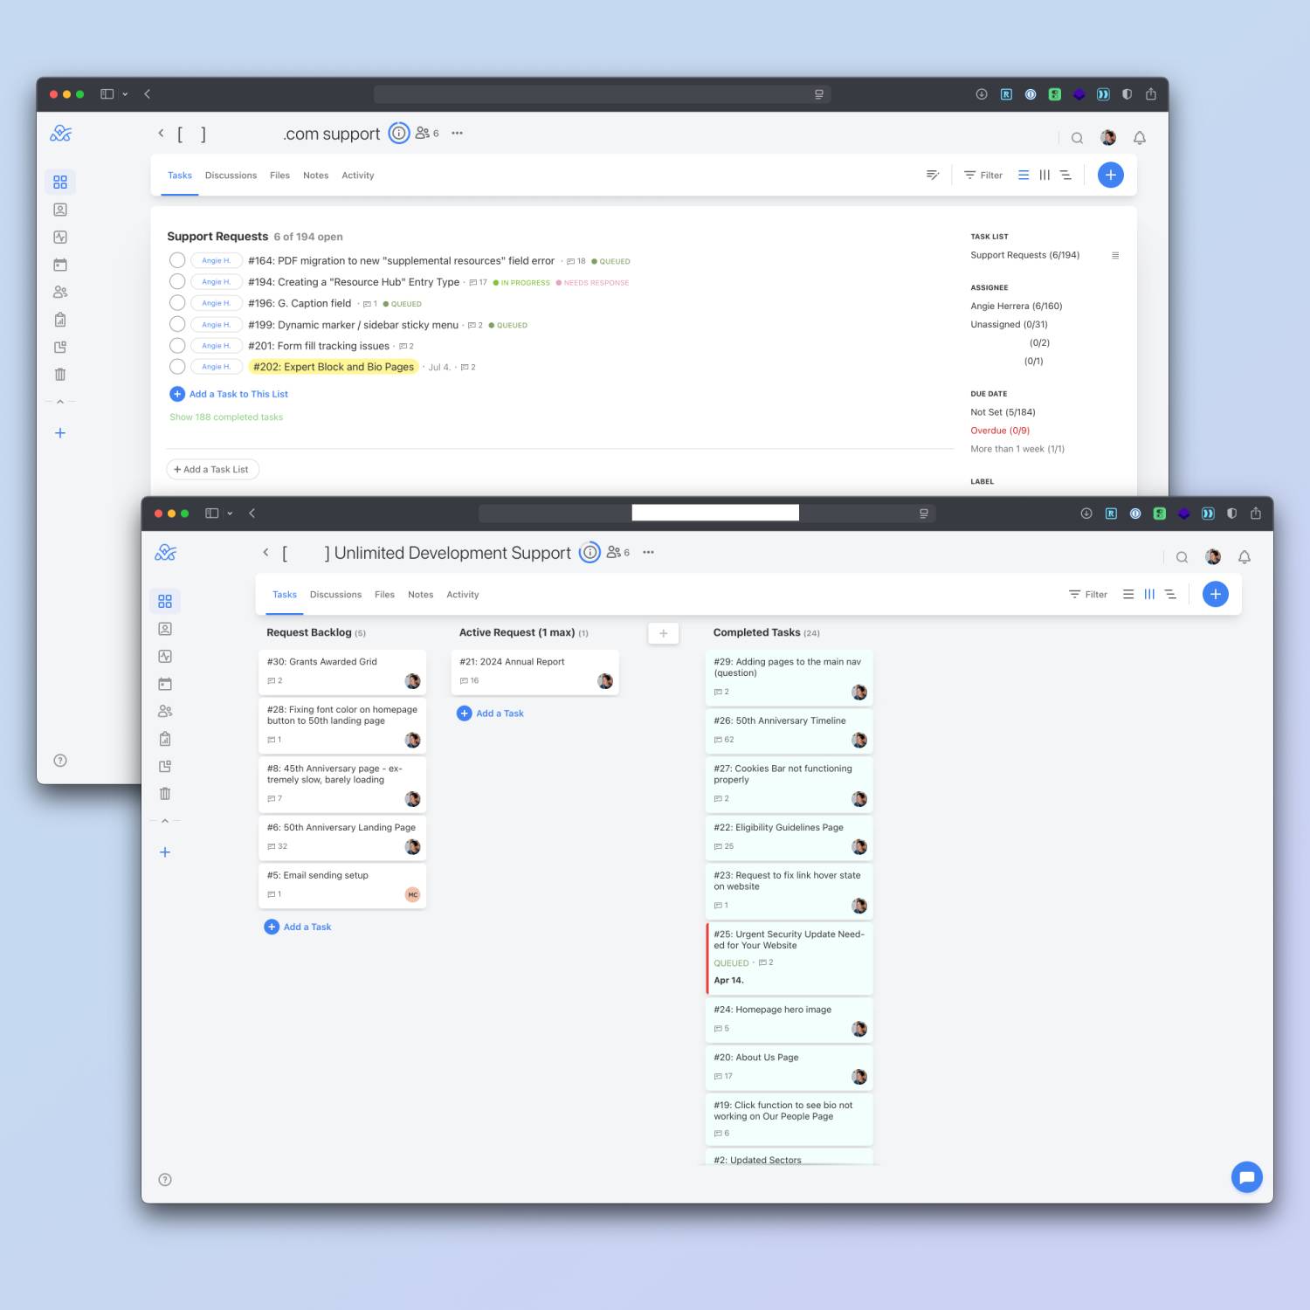The height and width of the screenshot is (1310, 1310).
Task: Click blue plus button in '.com support' toolbar
Action: pyautogui.click(x=1110, y=175)
